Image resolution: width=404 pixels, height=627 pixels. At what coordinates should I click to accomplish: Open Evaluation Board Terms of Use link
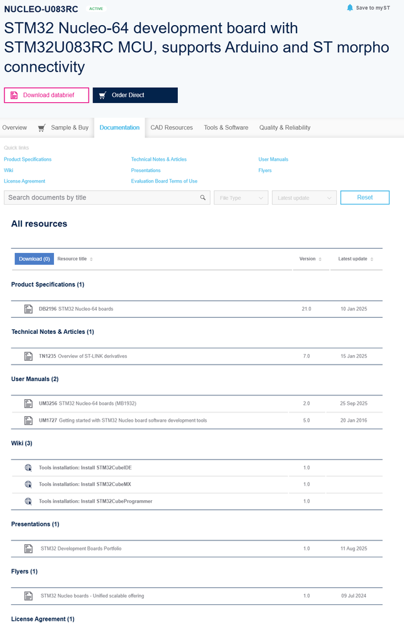(x=164, y=181)
